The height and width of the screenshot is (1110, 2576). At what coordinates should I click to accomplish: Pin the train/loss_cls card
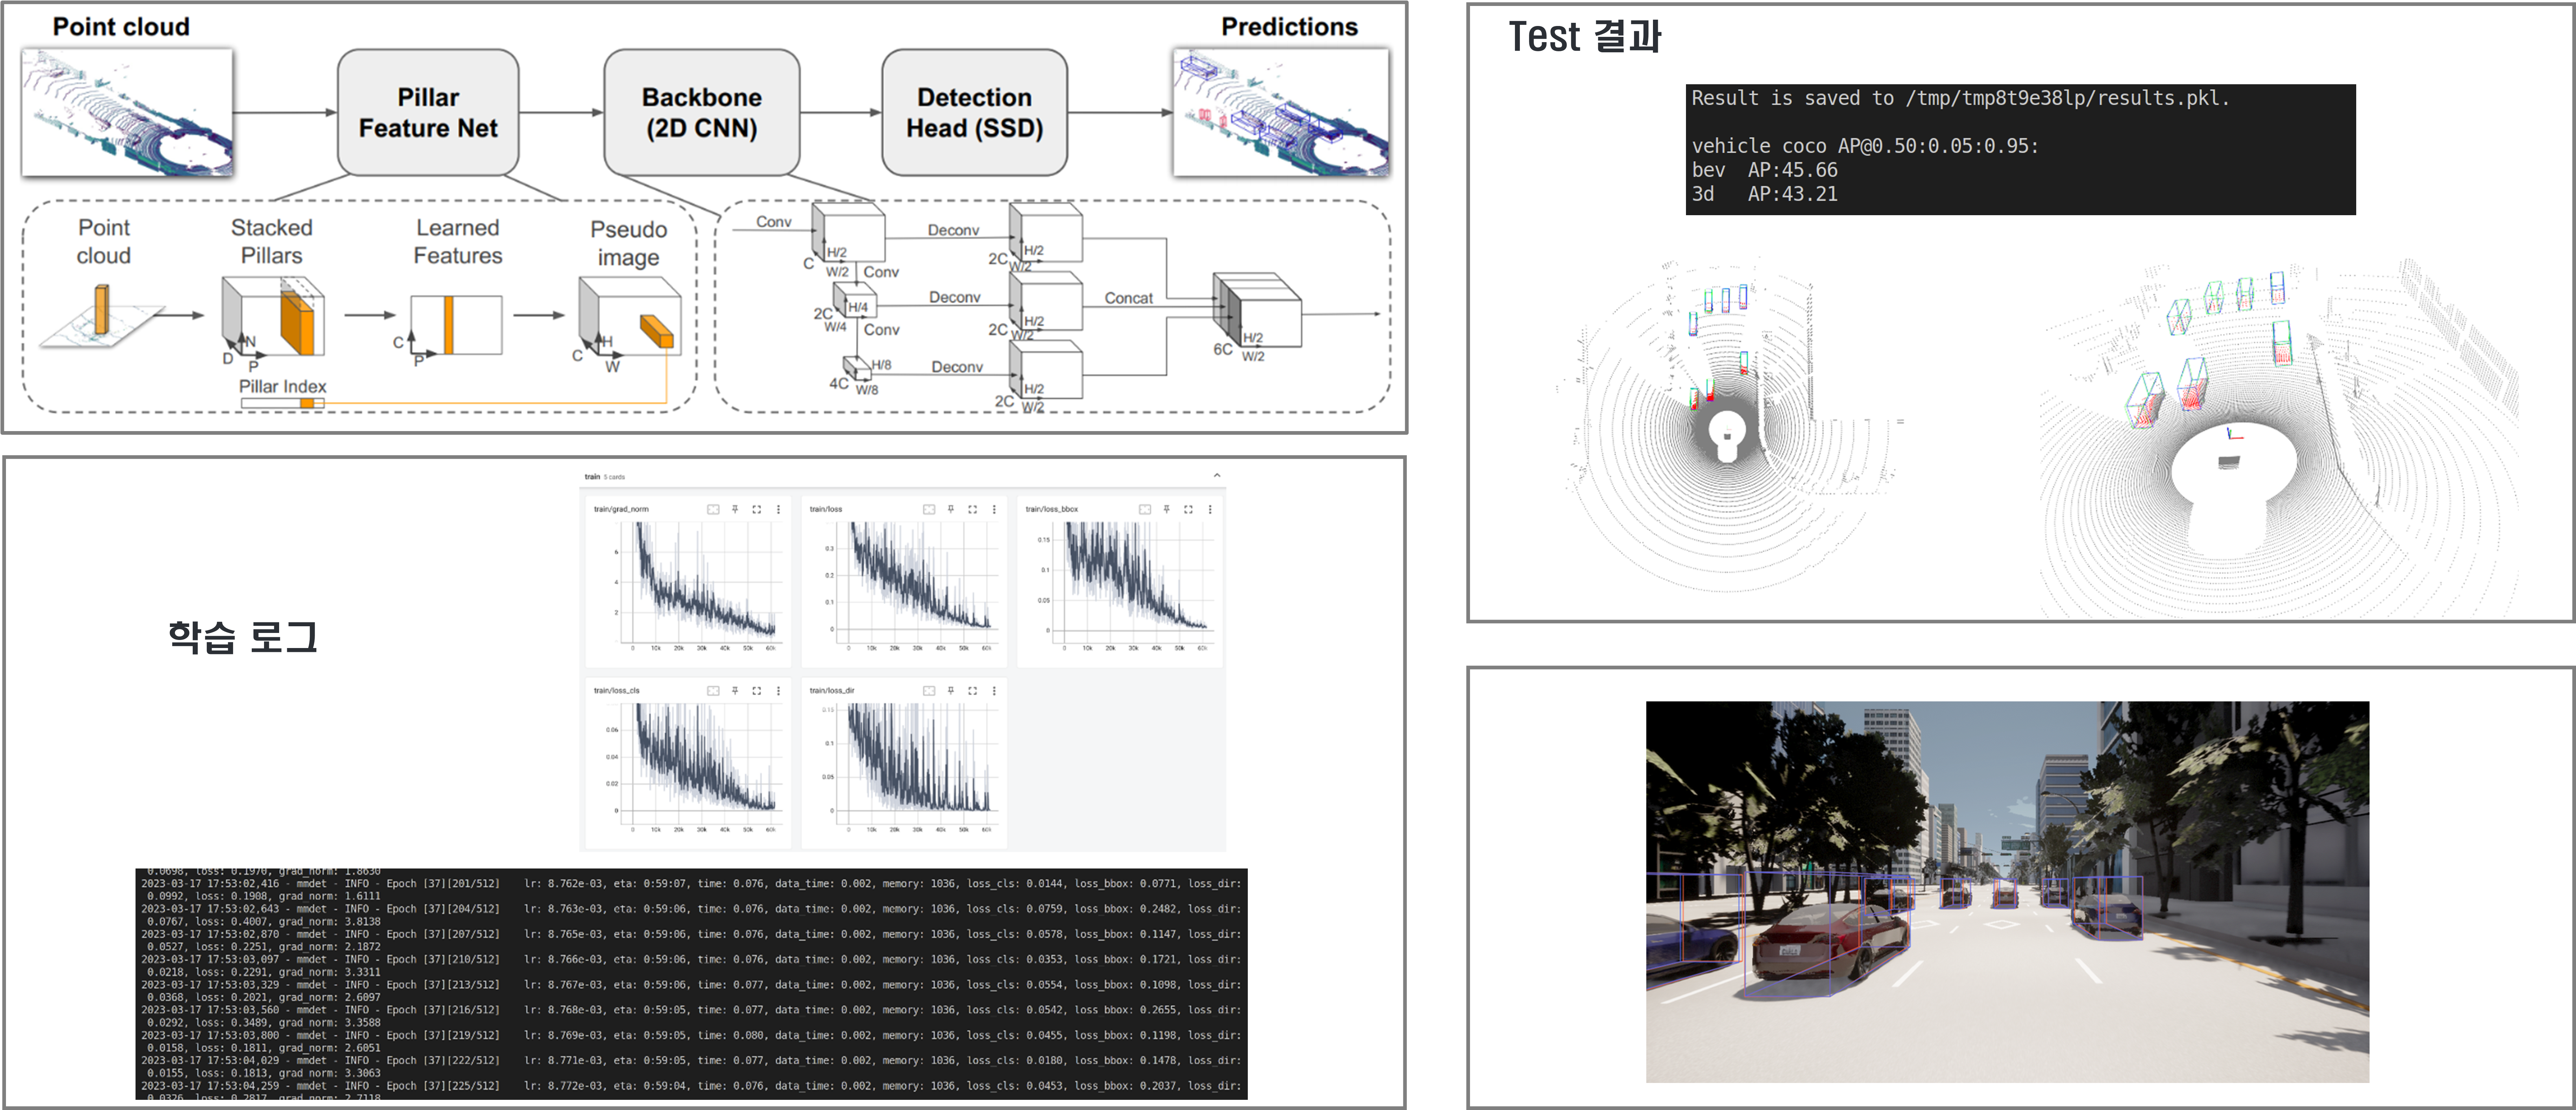coord(735,690)
